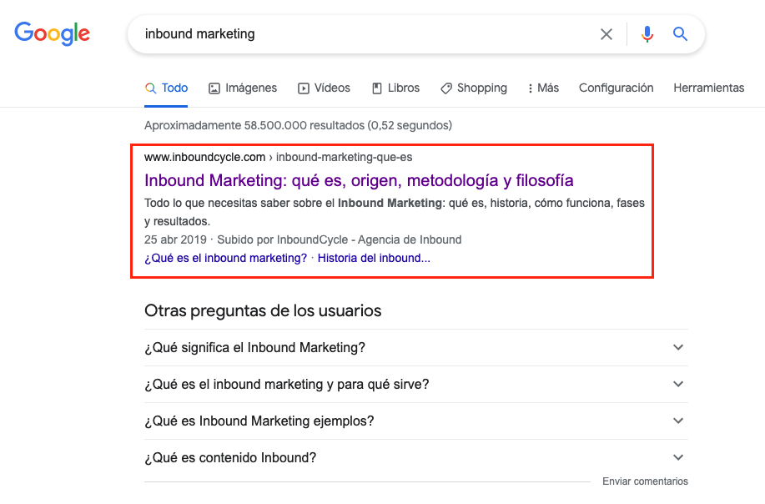Expand ¿Qué es el inbound marketing y para qué sirve? chevron
Viewport: 765px width, 504px height.
point(678,384)
